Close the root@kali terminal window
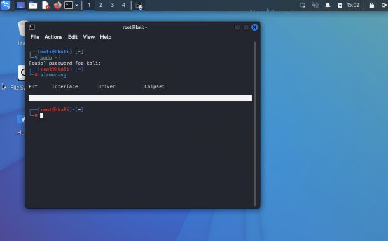Image resolution: width=388 pixels, height=241 pixels. [254, 27]
